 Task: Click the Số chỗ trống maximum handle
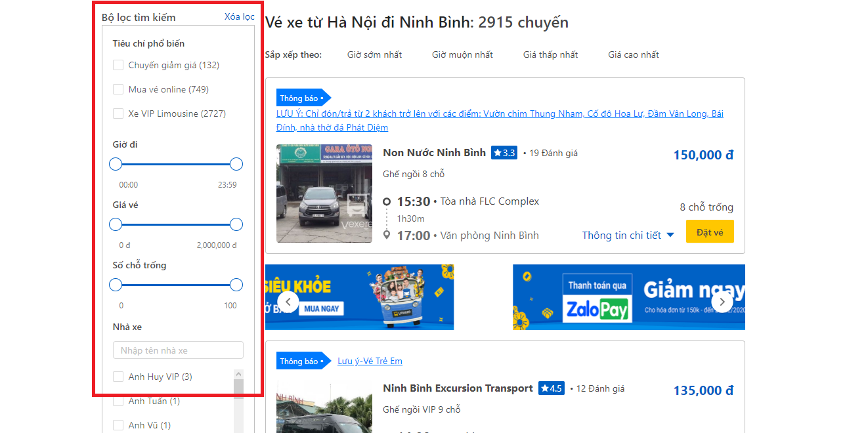pos(236,285)
